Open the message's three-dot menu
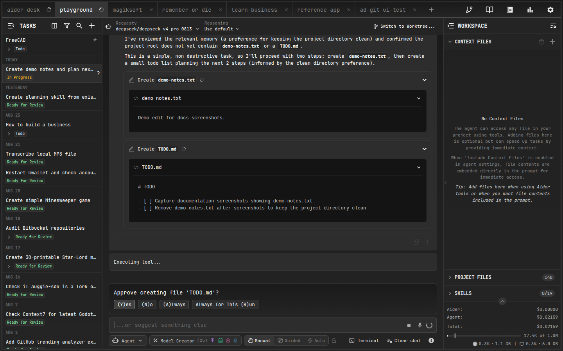The width and height of the screenshot is (563, 351). point(427,242)
